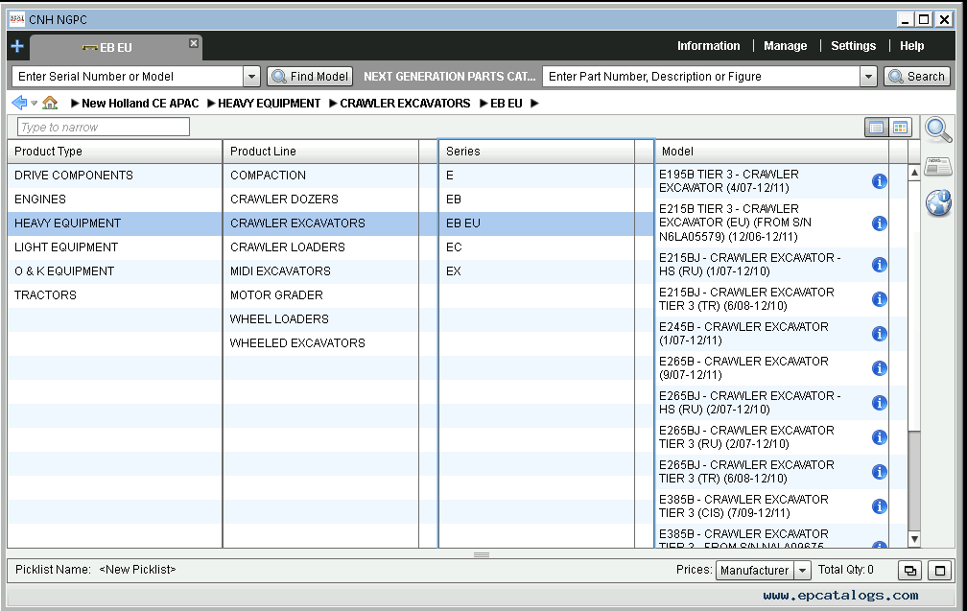Switch to grid view icon
The width and height of the screenshot is (967, 611).
[x=900, y=128]
